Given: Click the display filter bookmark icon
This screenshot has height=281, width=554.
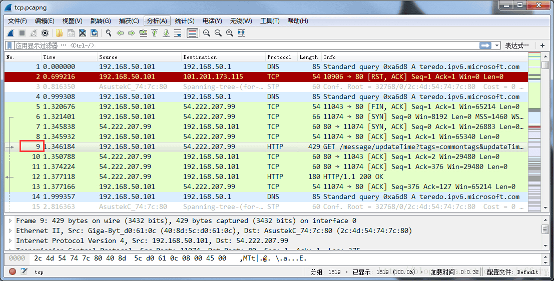Looking at the screenshot, I should click(x=10, y=45).
